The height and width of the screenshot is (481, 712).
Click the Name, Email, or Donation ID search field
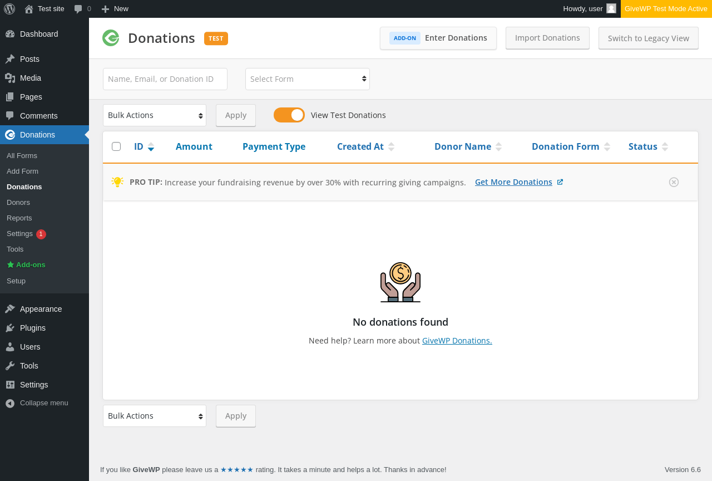165,79
